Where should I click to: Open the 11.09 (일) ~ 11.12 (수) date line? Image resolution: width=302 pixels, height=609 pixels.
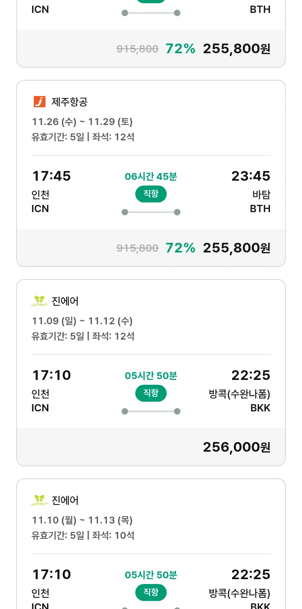tap(82, 321)
